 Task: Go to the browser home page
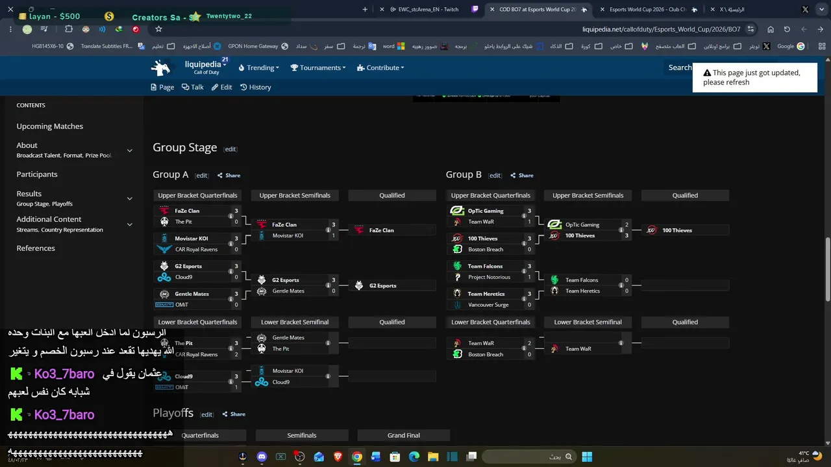(x=770, y=29)
